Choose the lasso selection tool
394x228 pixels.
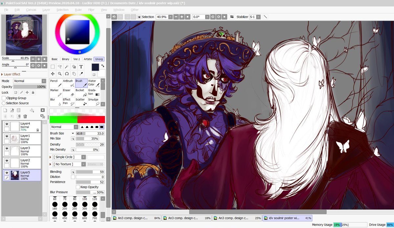click(x=59, y=67)
